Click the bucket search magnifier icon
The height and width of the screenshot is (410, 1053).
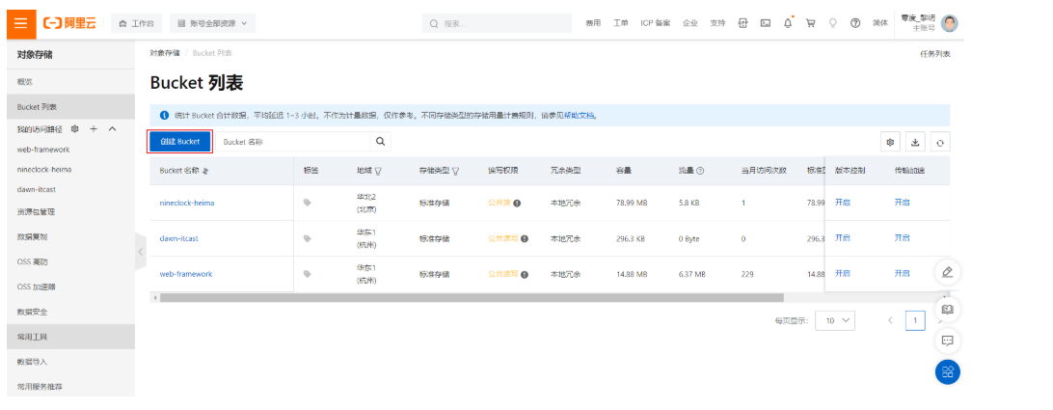pyautogui.click(x=380, y=142)
